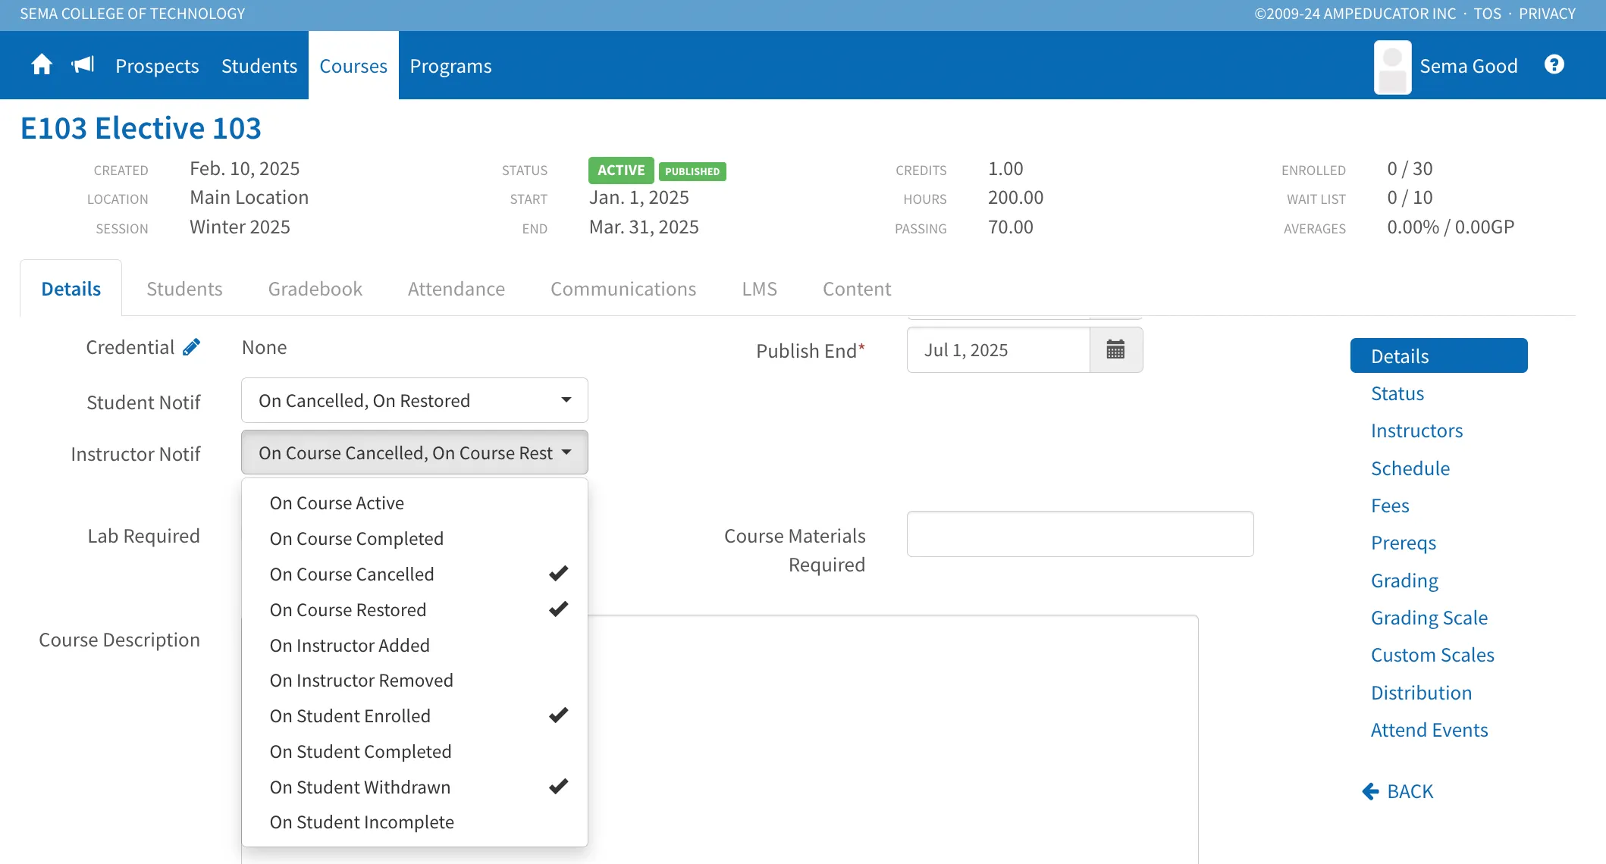Screen dimensions: 1606x864
Task: Click the SEMA COLLEGE OF TECHNOLOGY header text
Action: point(133,14)
